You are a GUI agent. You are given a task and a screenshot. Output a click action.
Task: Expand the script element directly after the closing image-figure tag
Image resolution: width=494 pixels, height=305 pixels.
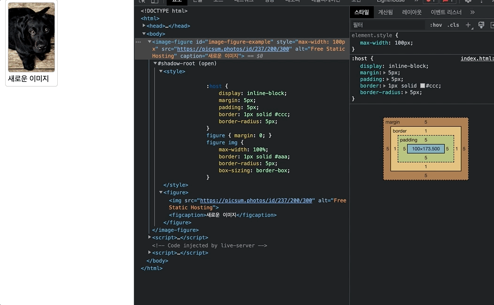tap(149, 237)
